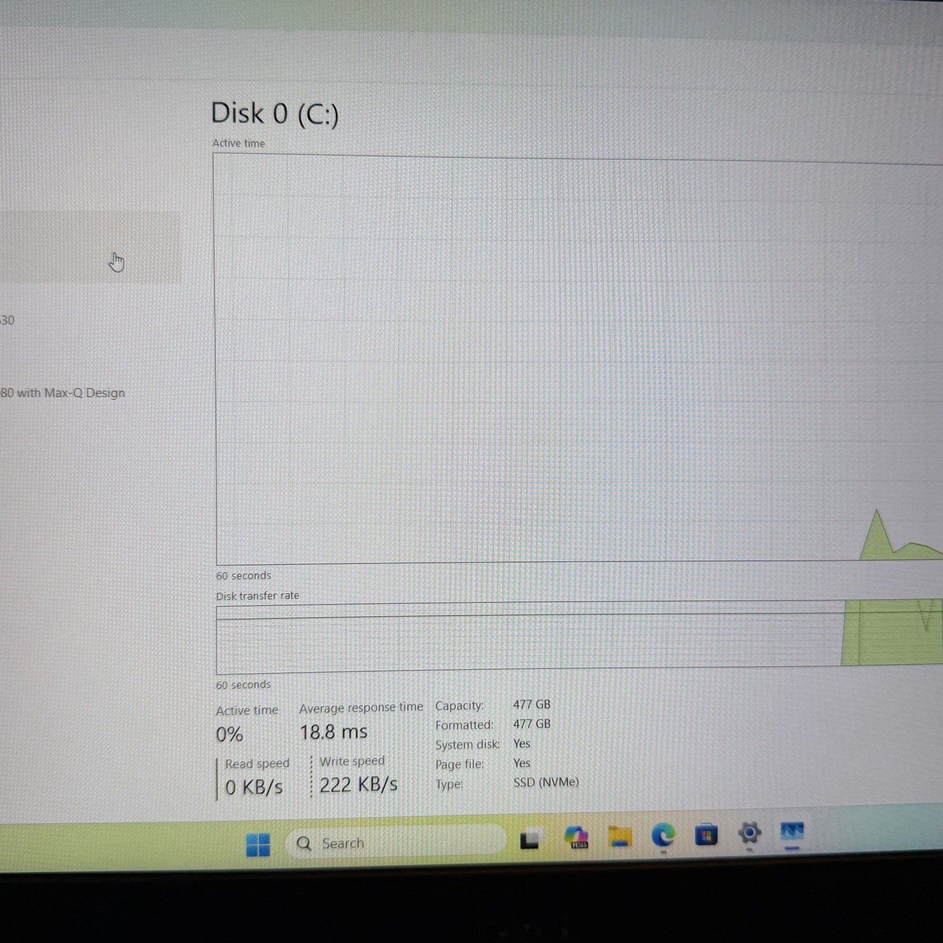This screenshot has width=943, height=943.
Task: Click the Formatted '477 GB' value
Action: click(532, 724)
